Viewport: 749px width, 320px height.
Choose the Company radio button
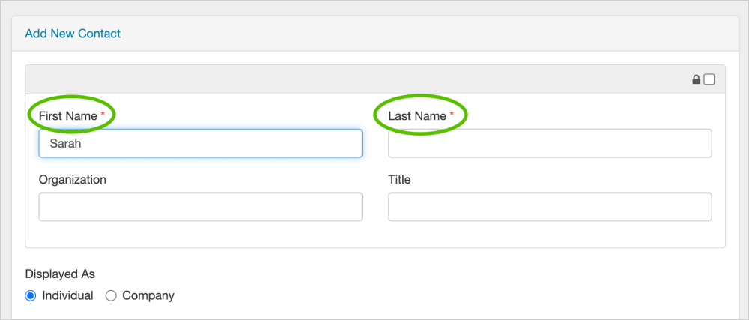click(x=111, y=295)
